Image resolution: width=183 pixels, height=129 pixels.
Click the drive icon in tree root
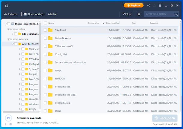tap(13, 24)
